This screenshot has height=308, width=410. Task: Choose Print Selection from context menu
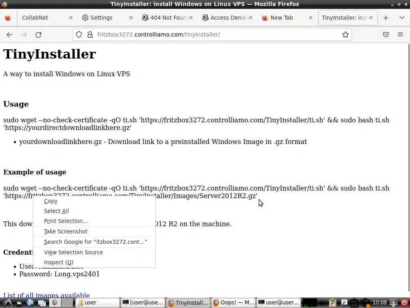pyautogui.click(x=94, y=221)
